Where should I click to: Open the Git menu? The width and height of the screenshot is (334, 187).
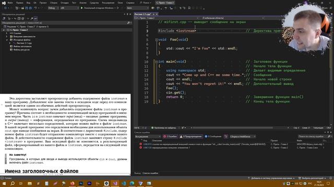coord(35,3)
